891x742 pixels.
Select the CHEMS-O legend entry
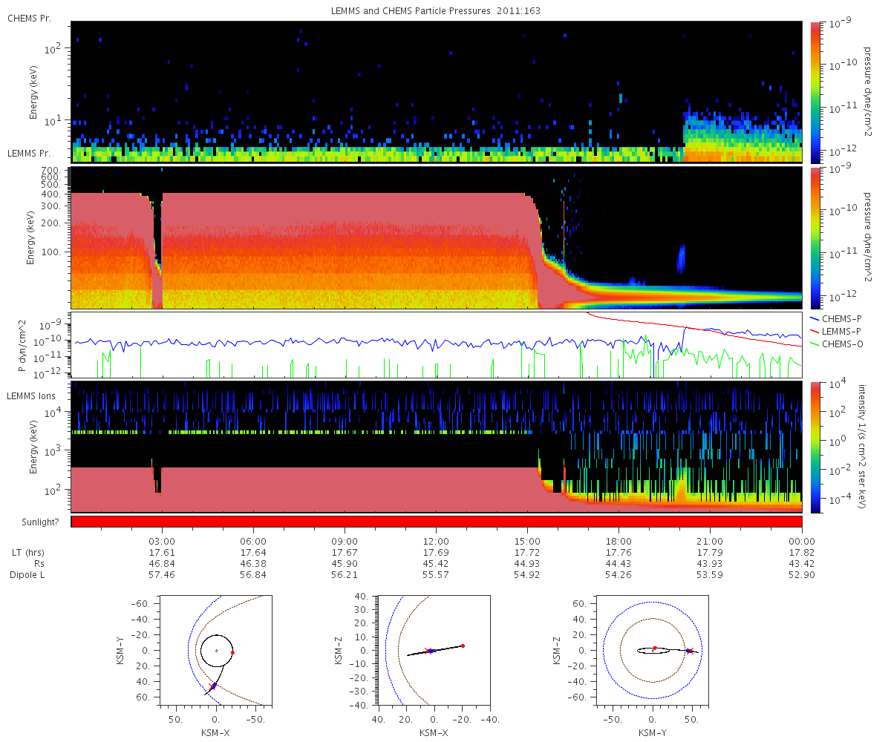click(x=839, y=342)
